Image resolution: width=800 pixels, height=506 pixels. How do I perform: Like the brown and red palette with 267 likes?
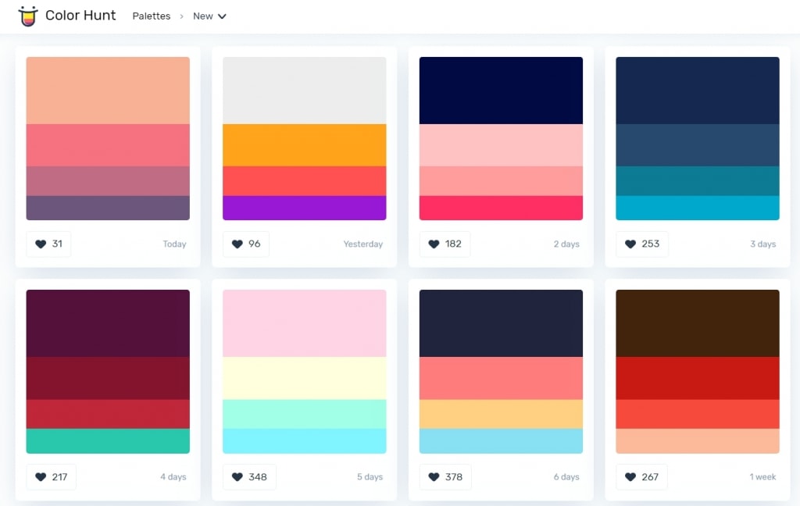tap(630, 476)
